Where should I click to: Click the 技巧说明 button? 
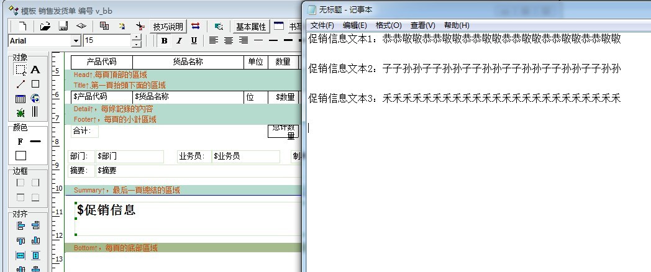click(168, 26)
